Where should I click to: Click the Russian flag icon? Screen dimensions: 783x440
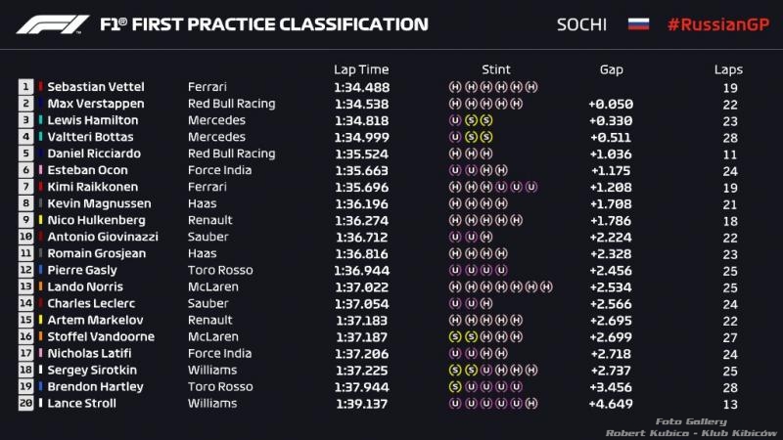638,23
